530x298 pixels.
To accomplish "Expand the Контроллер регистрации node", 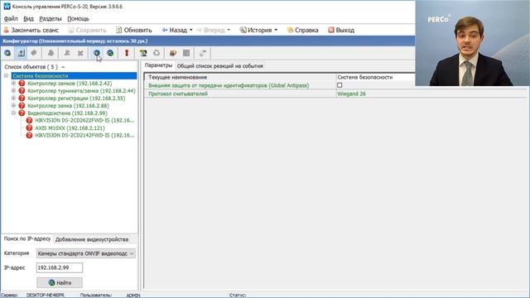I will [13, 98].
